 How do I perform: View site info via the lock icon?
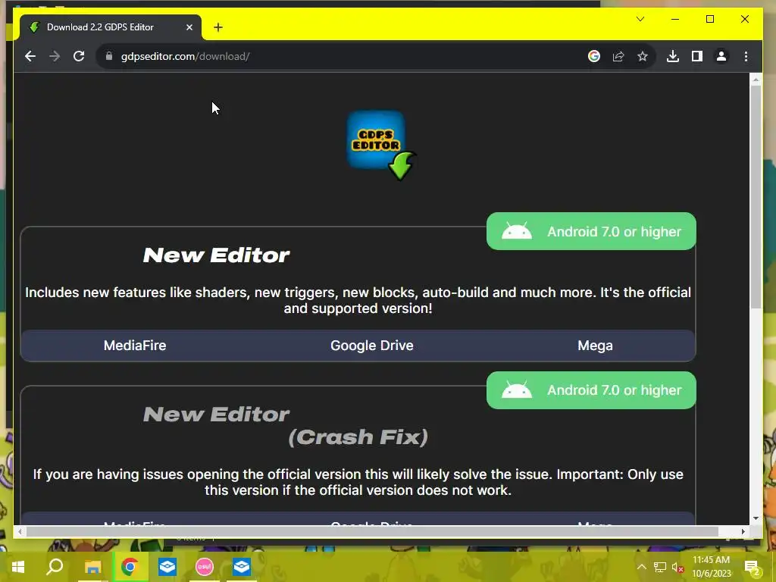[109, 56]
